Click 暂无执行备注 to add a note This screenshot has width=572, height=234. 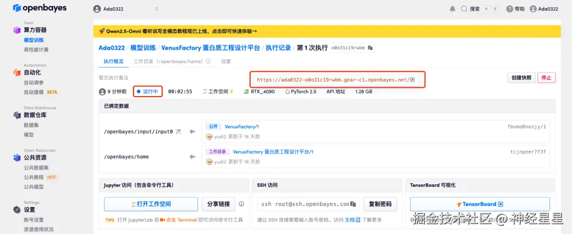113,78
